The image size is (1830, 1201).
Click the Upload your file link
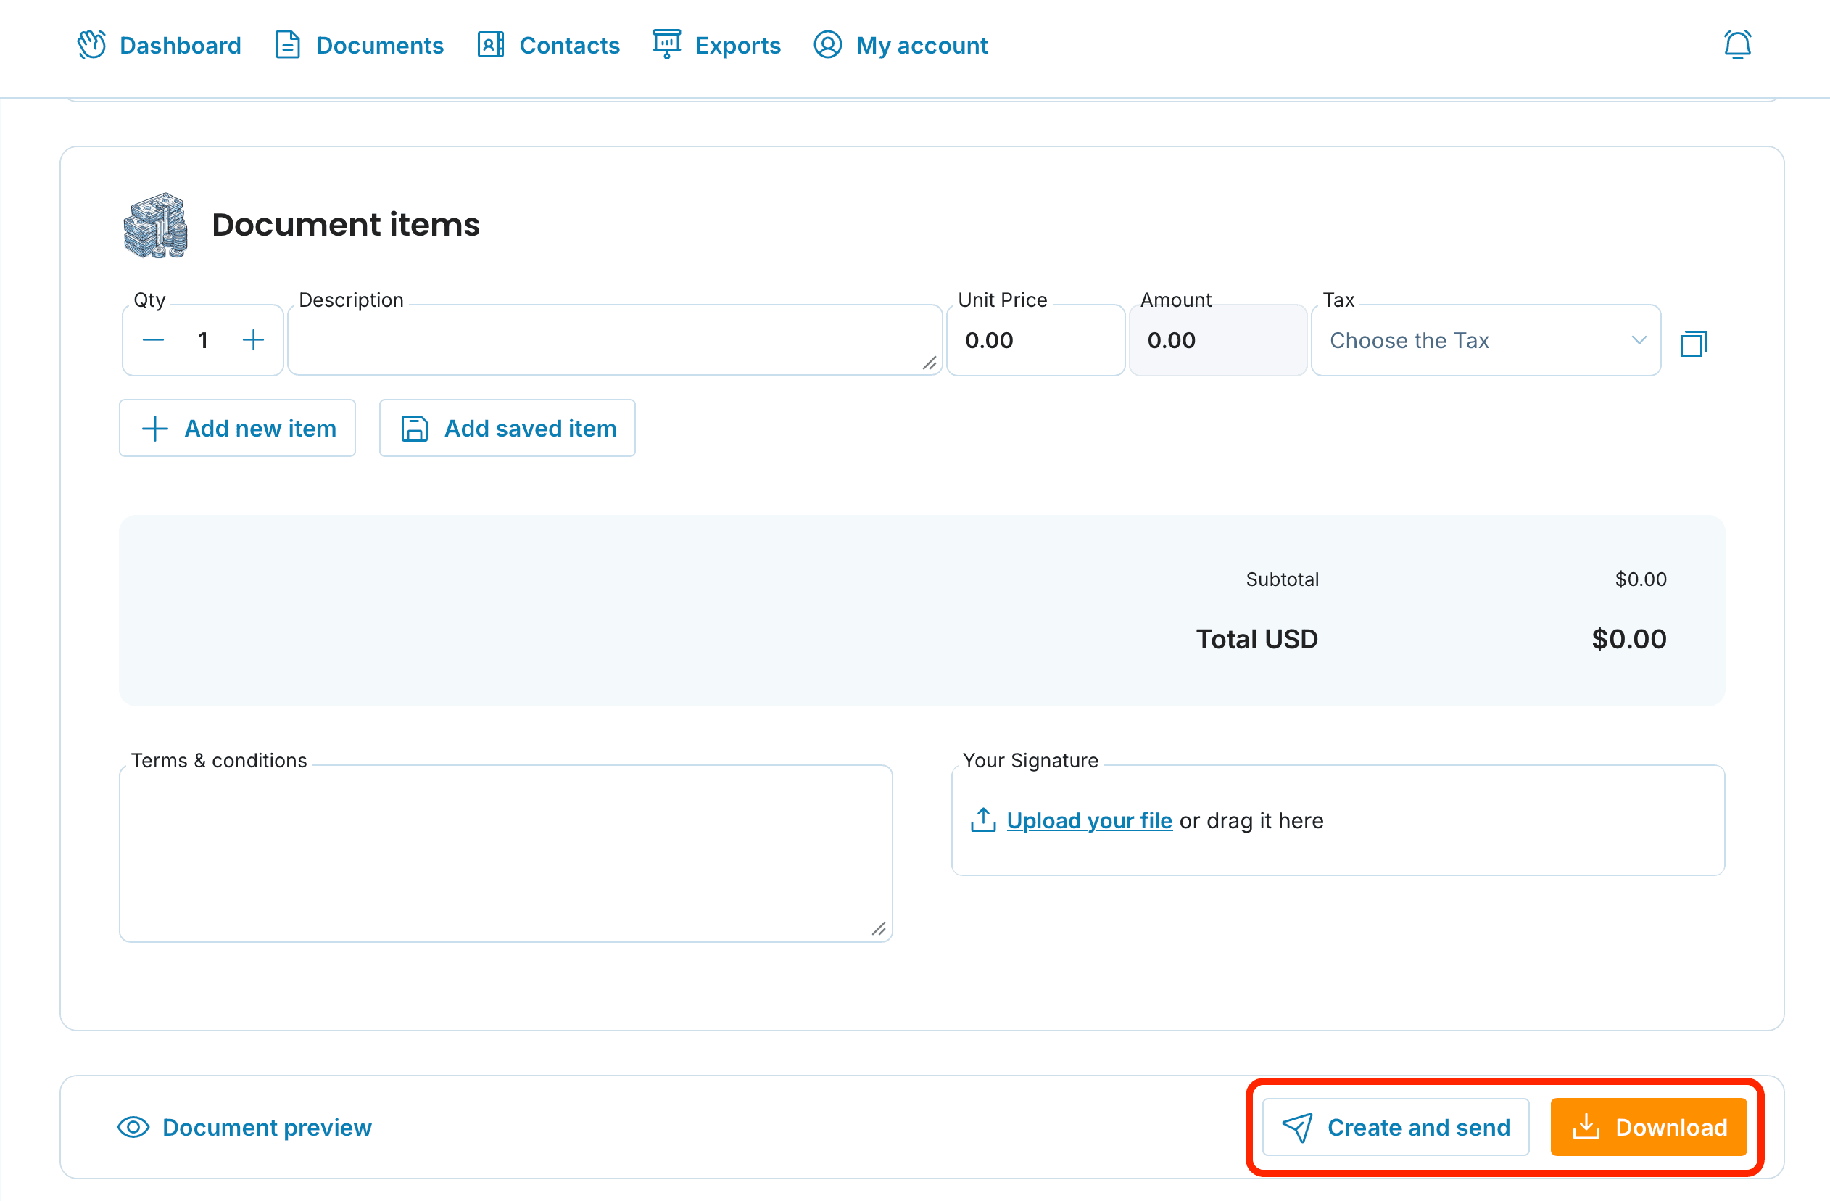coord(1089,820)
